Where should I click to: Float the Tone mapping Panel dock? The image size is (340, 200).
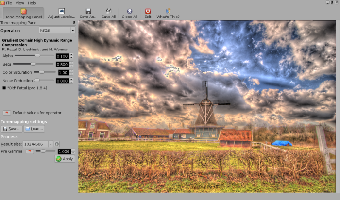tap(74, 22)
